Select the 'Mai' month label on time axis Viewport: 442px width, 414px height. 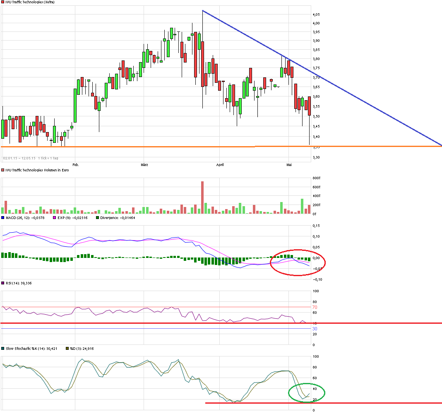click(x=289, y=165)
